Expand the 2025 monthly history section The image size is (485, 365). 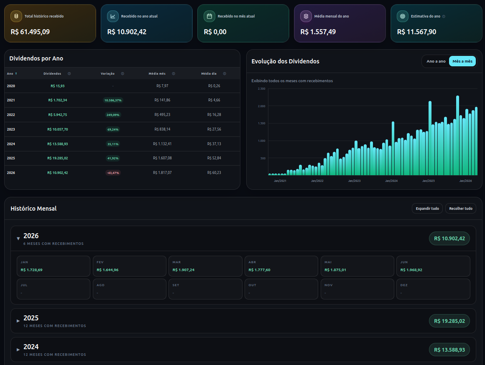tap(18, 321)
